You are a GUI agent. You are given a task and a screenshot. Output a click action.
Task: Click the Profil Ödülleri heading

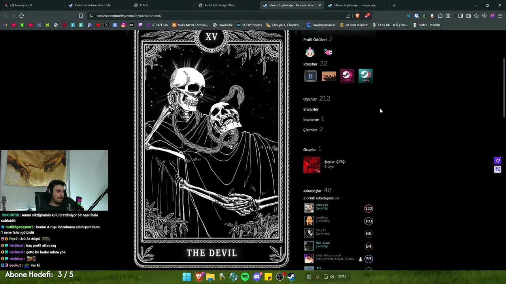coord(315,39)
